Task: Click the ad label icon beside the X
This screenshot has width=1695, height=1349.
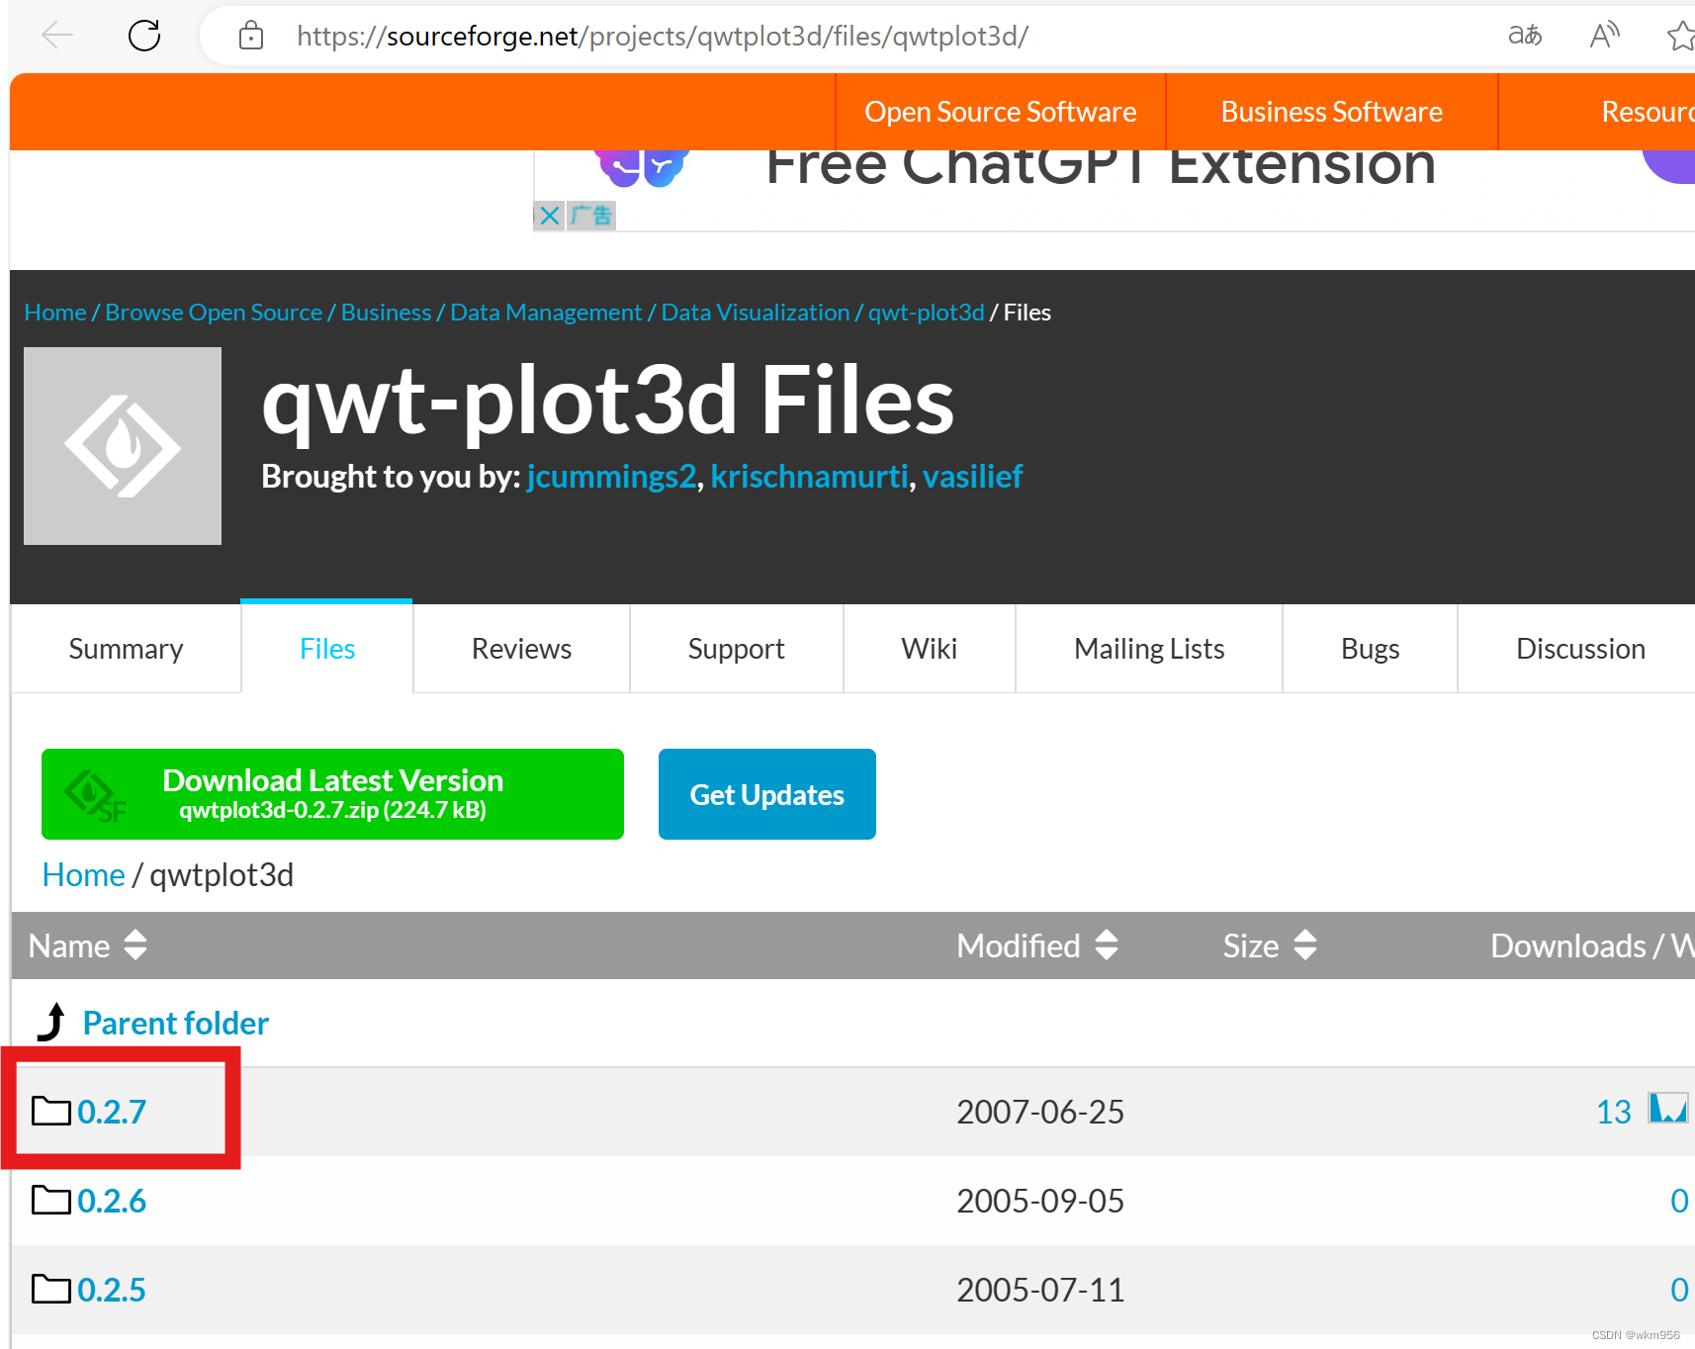Action: 591,216
